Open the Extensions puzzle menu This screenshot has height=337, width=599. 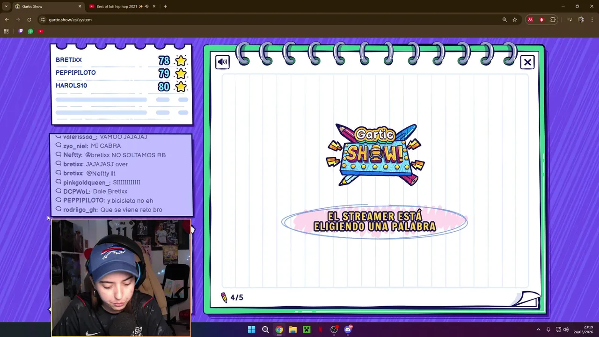(553, 20)
